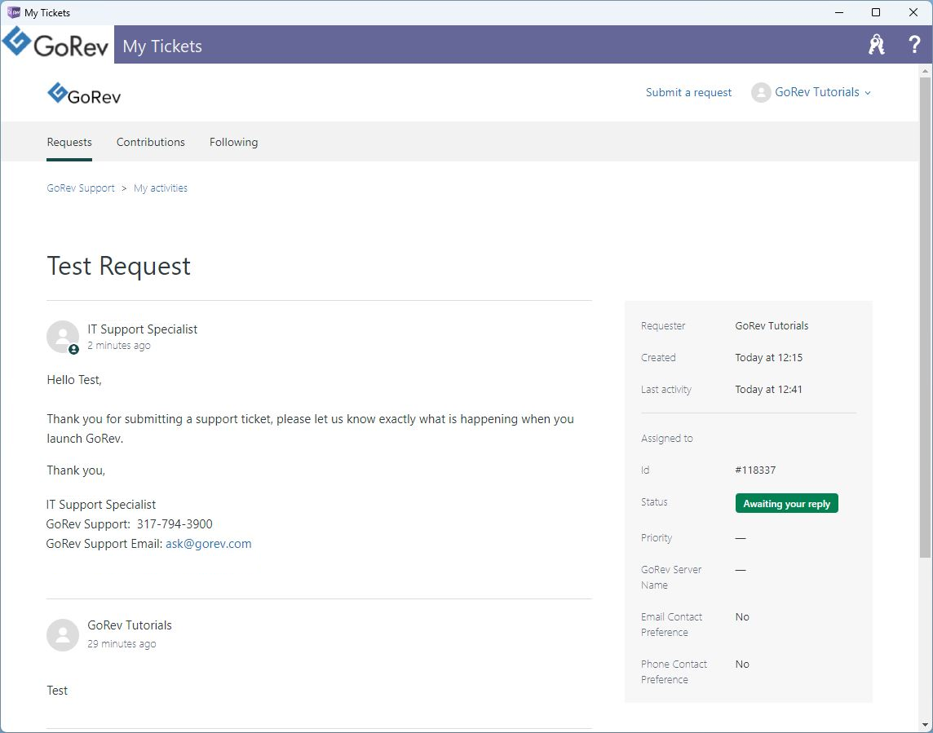Image resolution: width=933 pixels, height=733 pixels.
Task: Go to GoRev Support breadcrumb link
Action: pos(80,188)
